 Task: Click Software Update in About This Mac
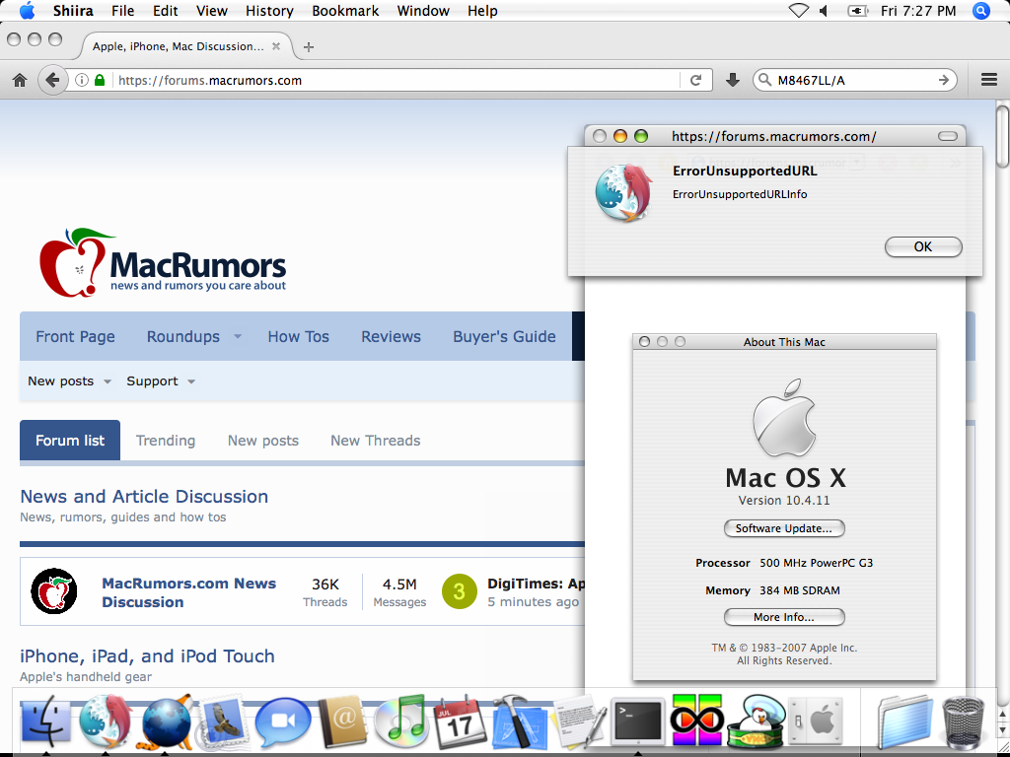click(784, 528)
